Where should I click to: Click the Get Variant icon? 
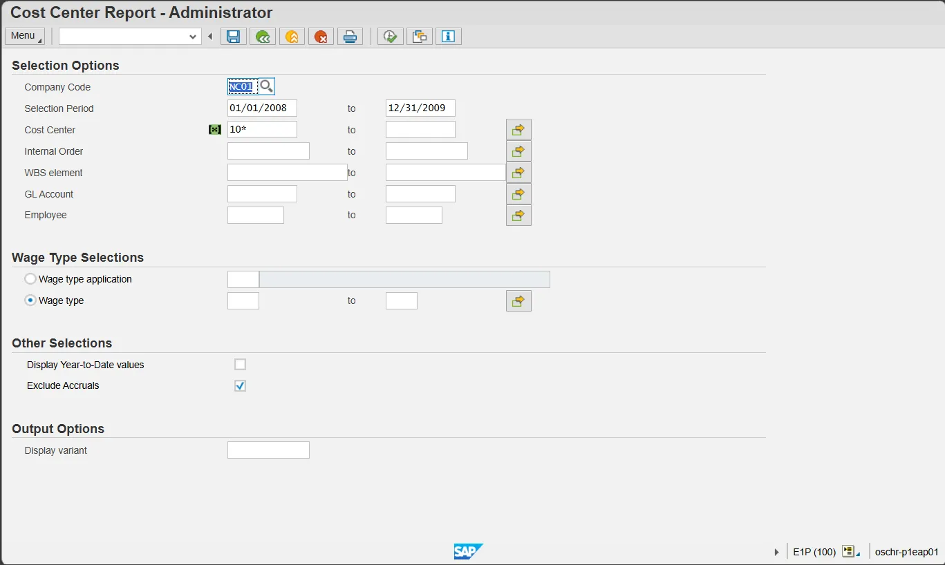(x=419, y=37)
